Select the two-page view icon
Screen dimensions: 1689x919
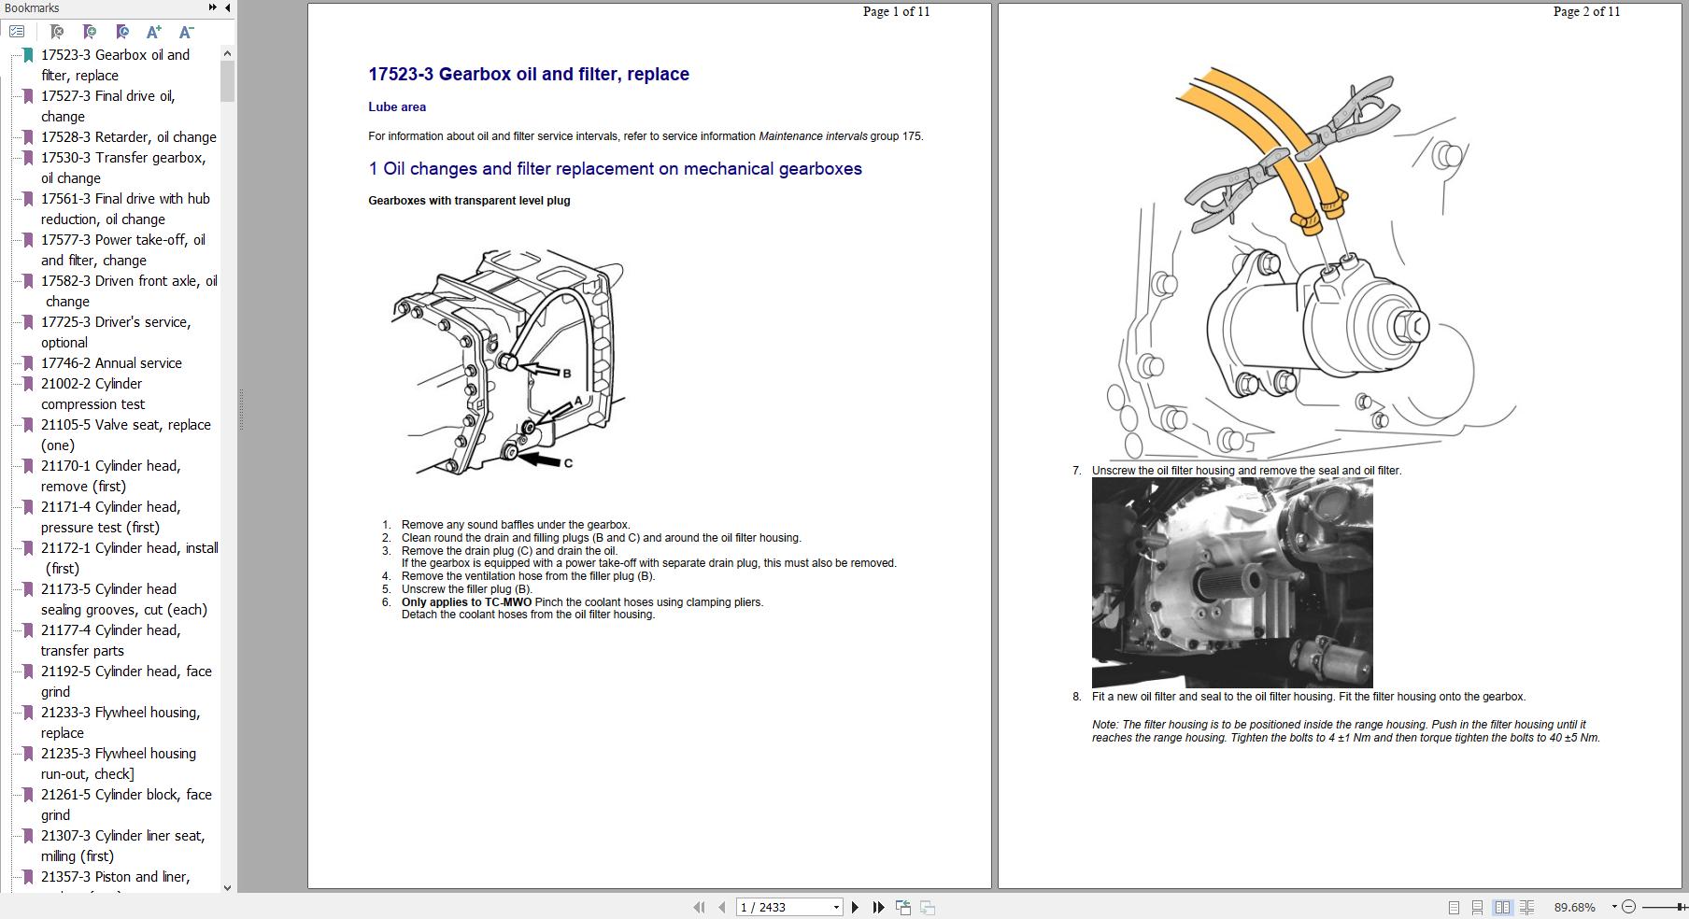pos(1502,907)
